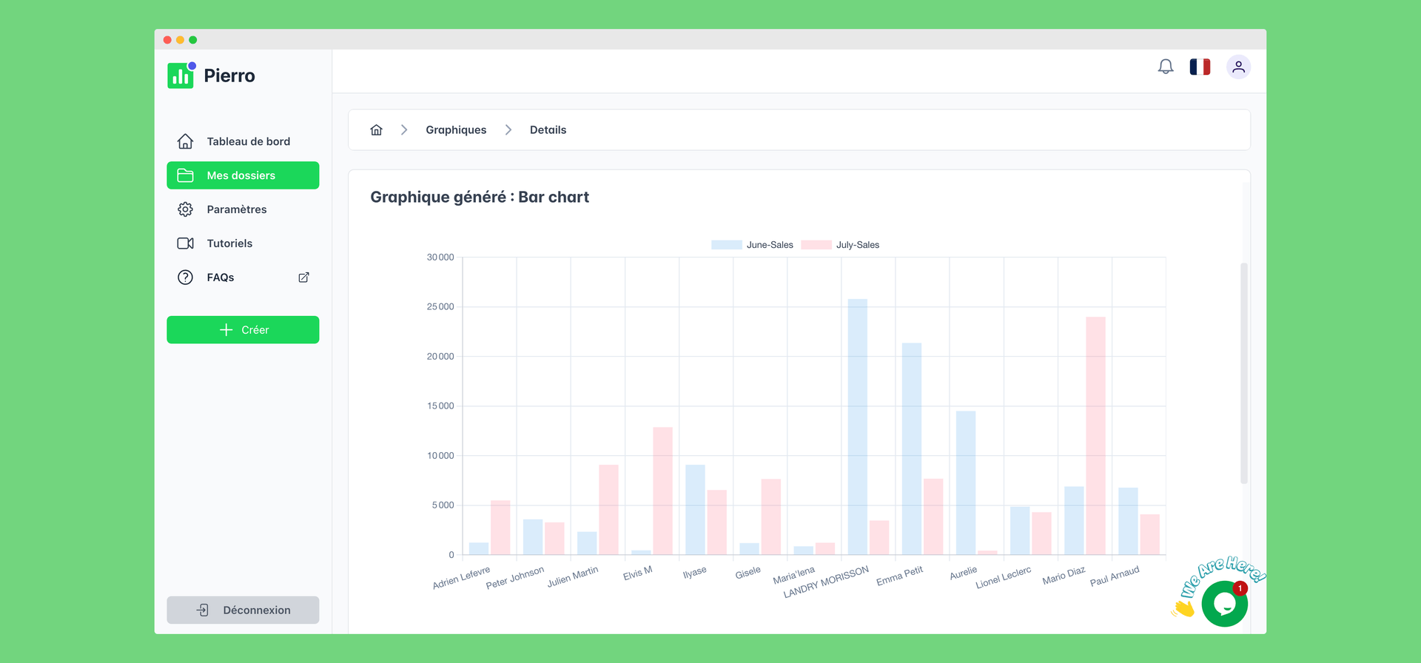1421x663 pixels.
Task: Toggle July-Sales dataset in legend
Action: click(x=841, y=245)
